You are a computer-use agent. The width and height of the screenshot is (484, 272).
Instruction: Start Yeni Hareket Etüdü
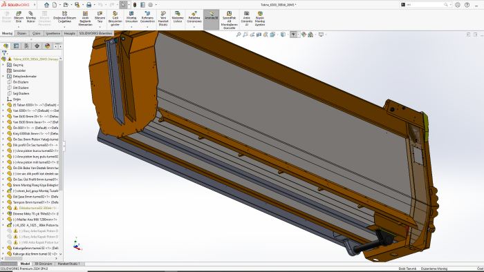coord(163,19)
